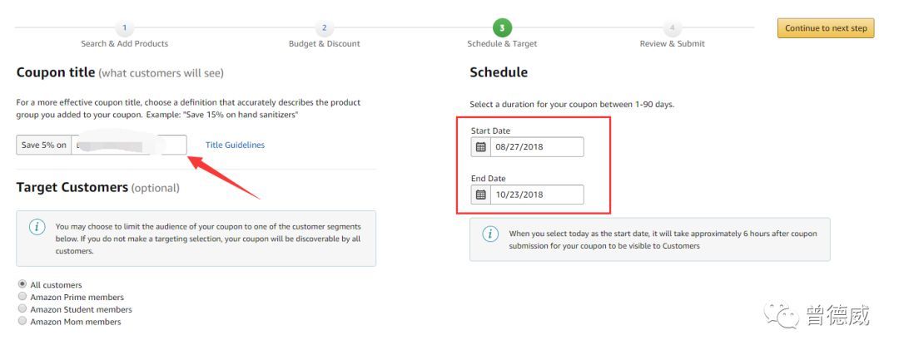This screenshot has height=355, width=899.
Task: Go to step 2 circle icon
Action: point(325,27)
